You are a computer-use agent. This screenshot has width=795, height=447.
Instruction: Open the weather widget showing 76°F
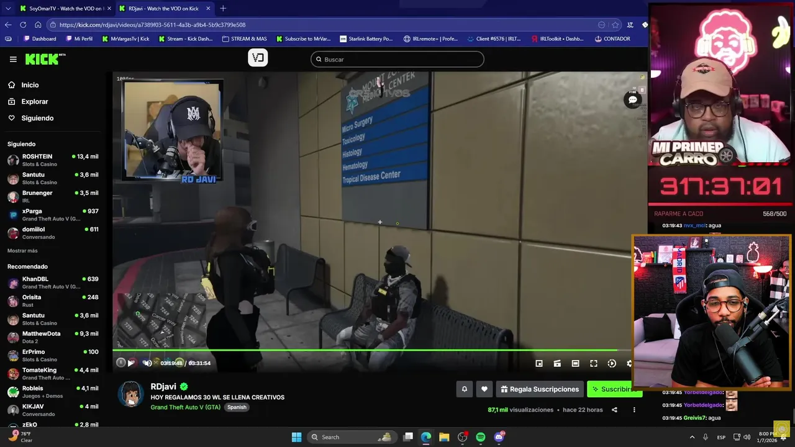pyautogui.click(x=20, y=437)
